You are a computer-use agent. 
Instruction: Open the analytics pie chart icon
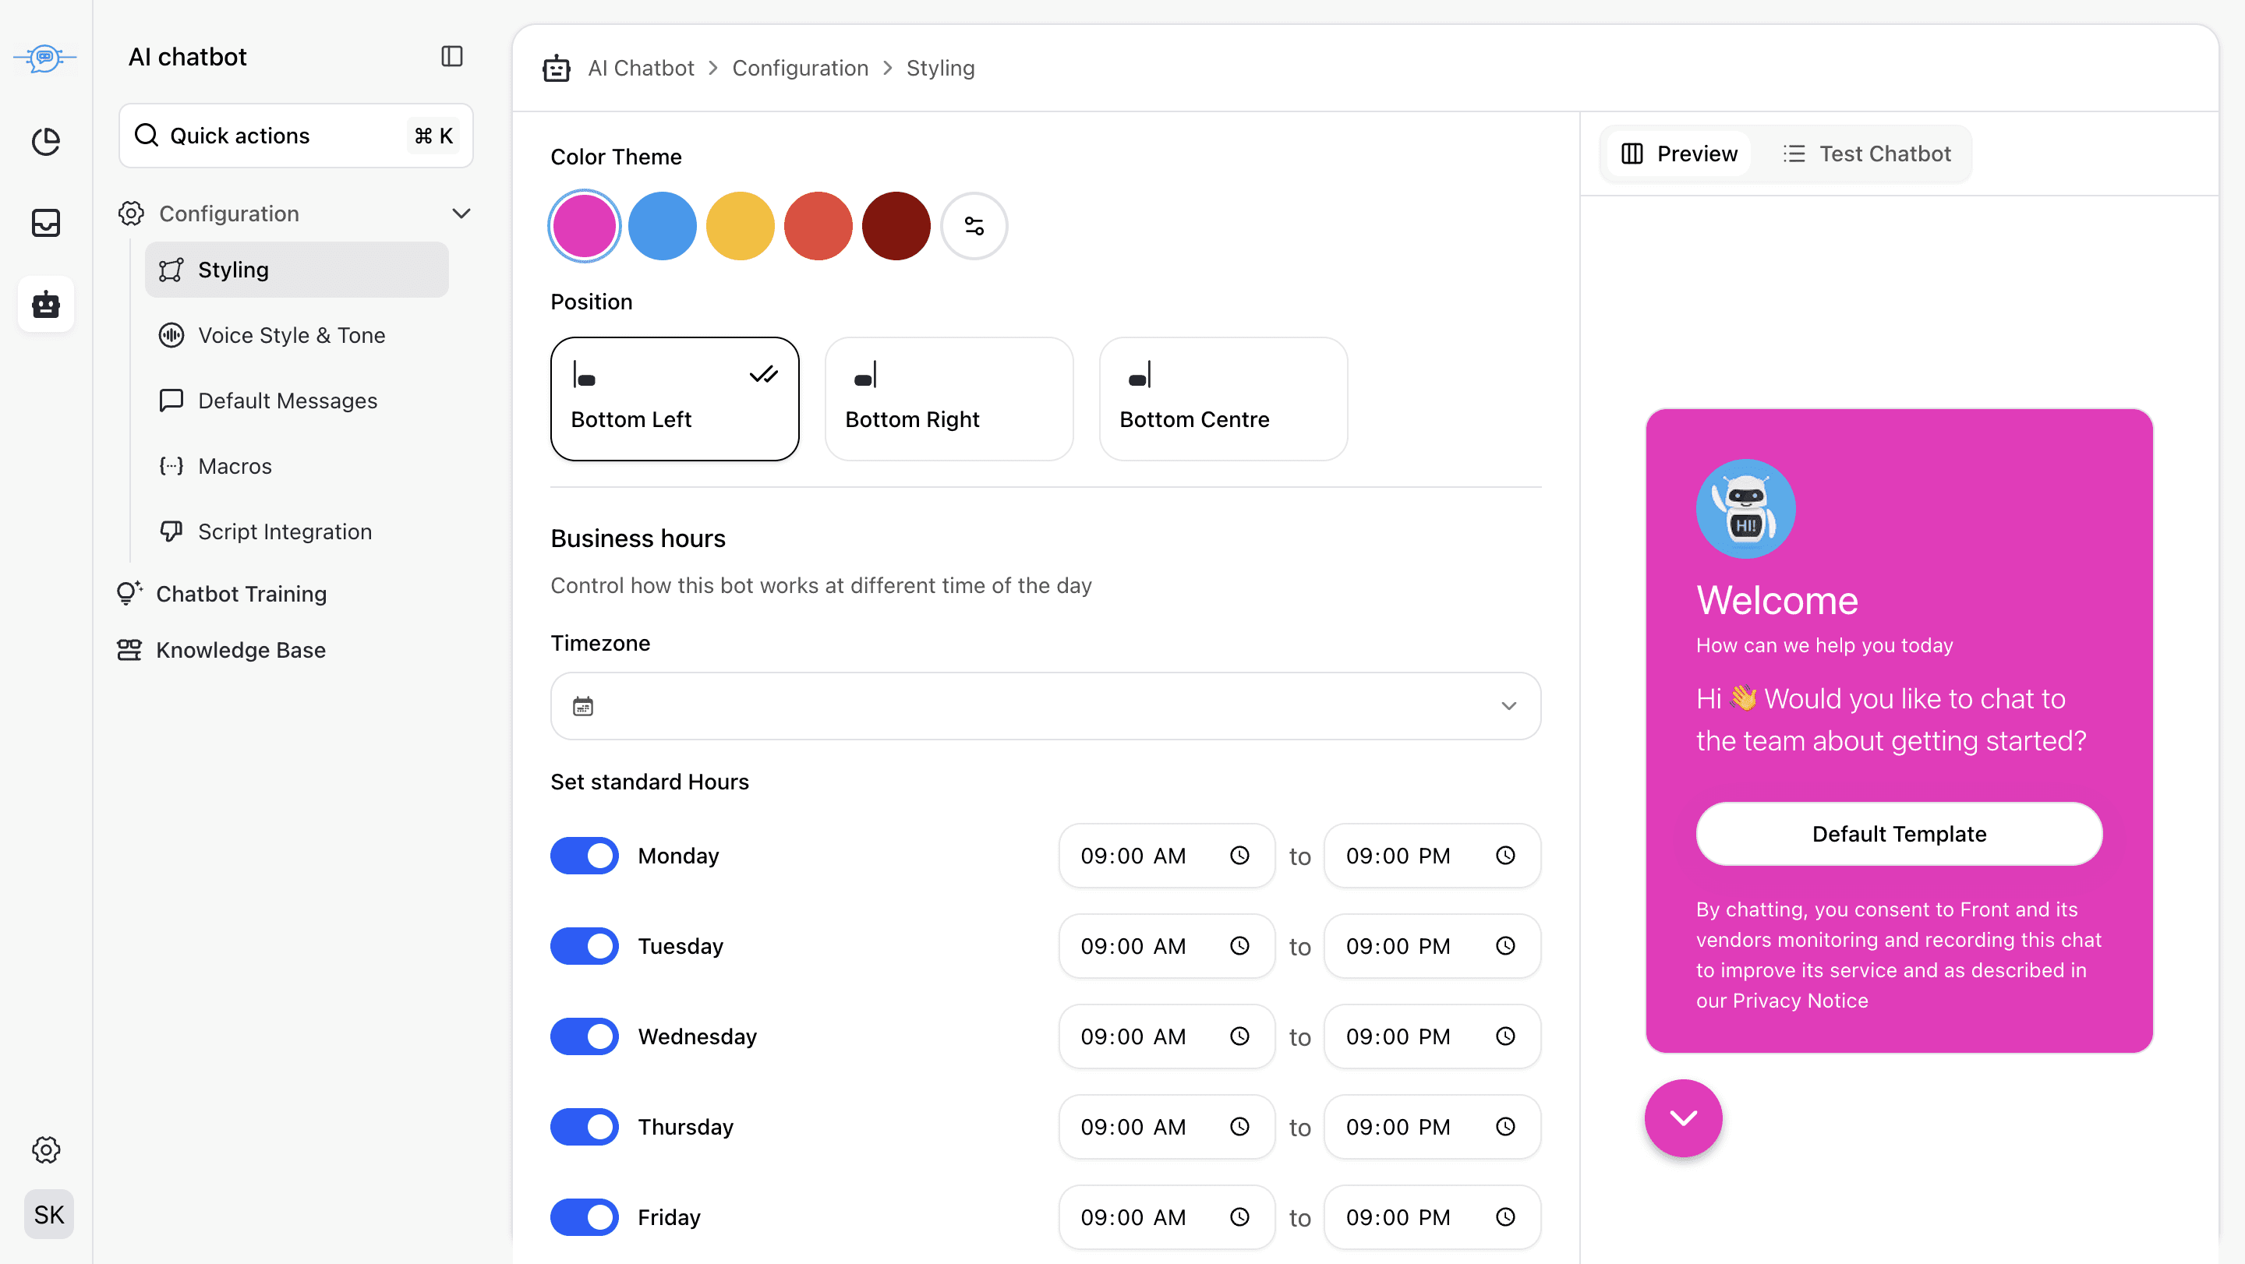point(45,141)
